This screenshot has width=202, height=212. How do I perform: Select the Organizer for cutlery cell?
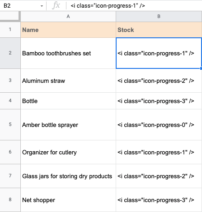click(x=68, y=152)
